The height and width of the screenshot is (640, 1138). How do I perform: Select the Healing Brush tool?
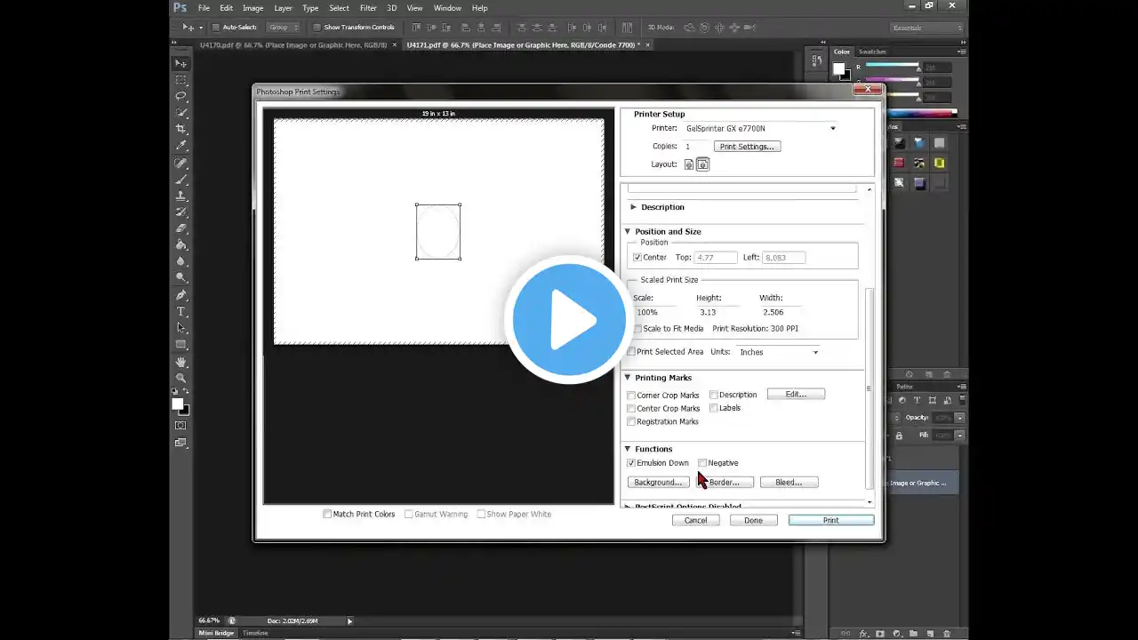point(181,164)
